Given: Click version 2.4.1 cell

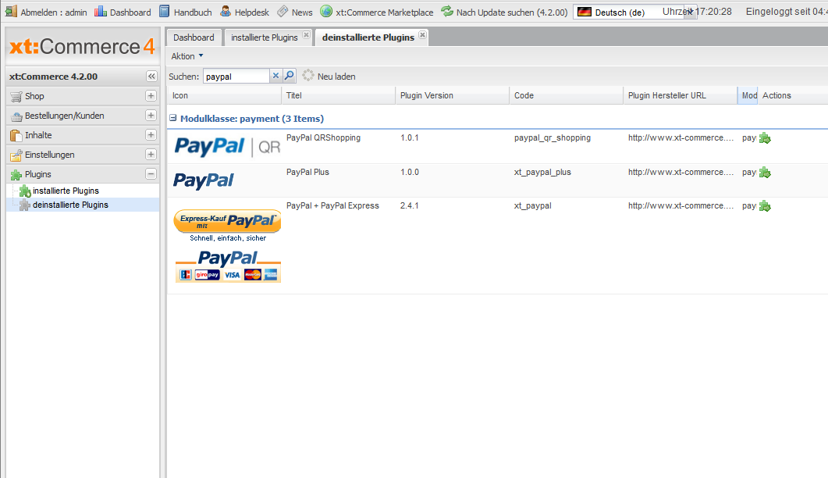Looking at the screenshot, I should pos(409,205).
